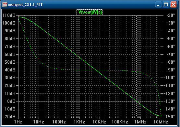Click the cursor crosshair at 0dB crossing

(136, 101)
